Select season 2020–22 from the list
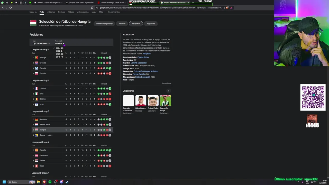The width and height of the screenshot is (329, 185). tap(60, 54)
